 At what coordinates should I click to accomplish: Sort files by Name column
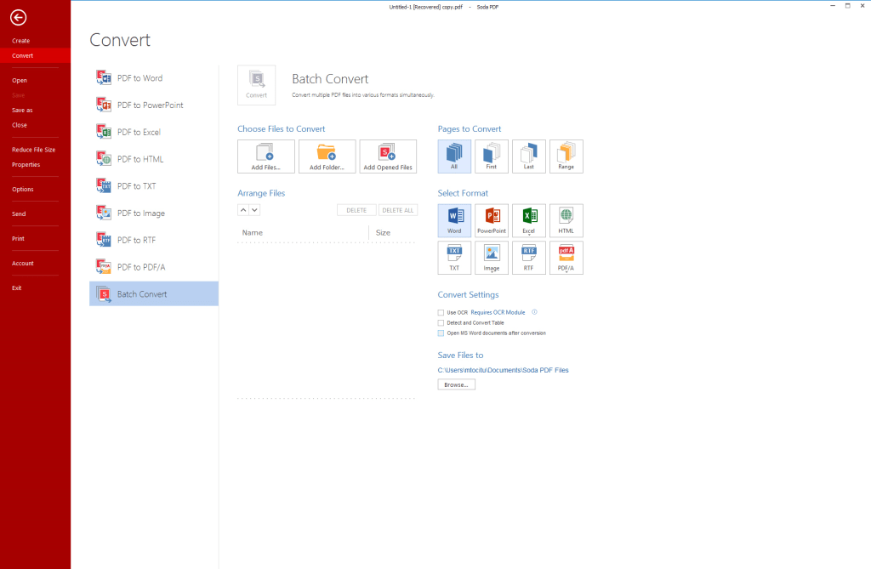[252, 233]
